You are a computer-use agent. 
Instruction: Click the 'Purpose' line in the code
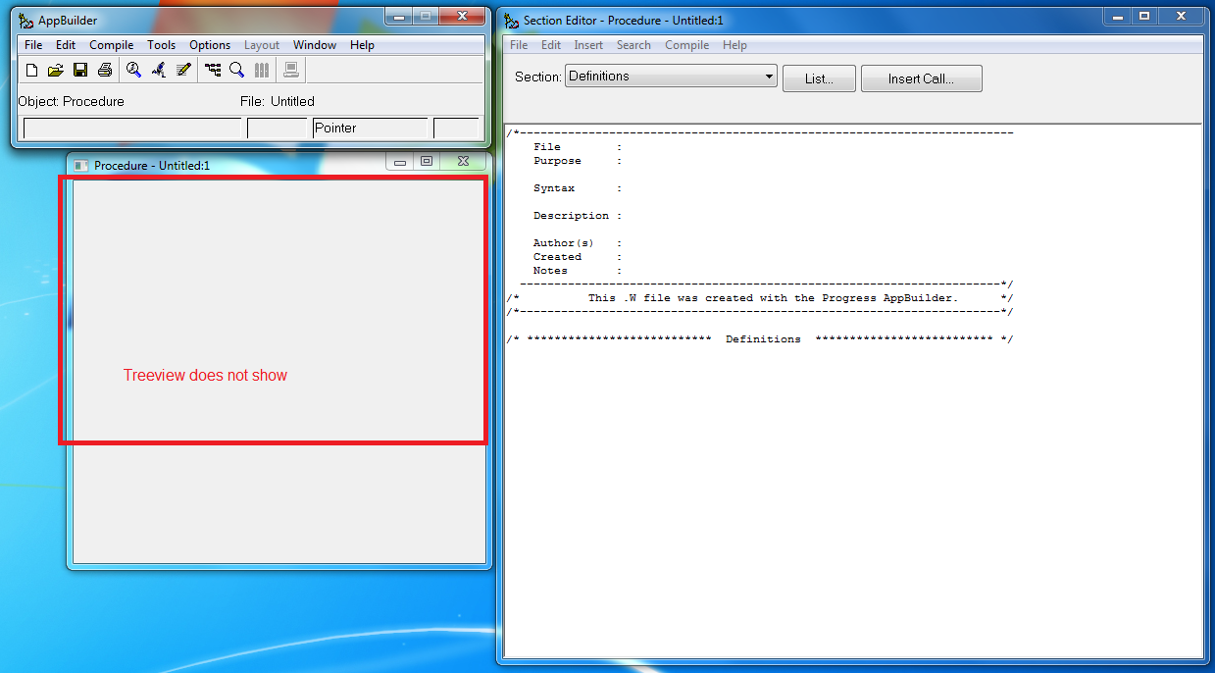pos(578,161)
